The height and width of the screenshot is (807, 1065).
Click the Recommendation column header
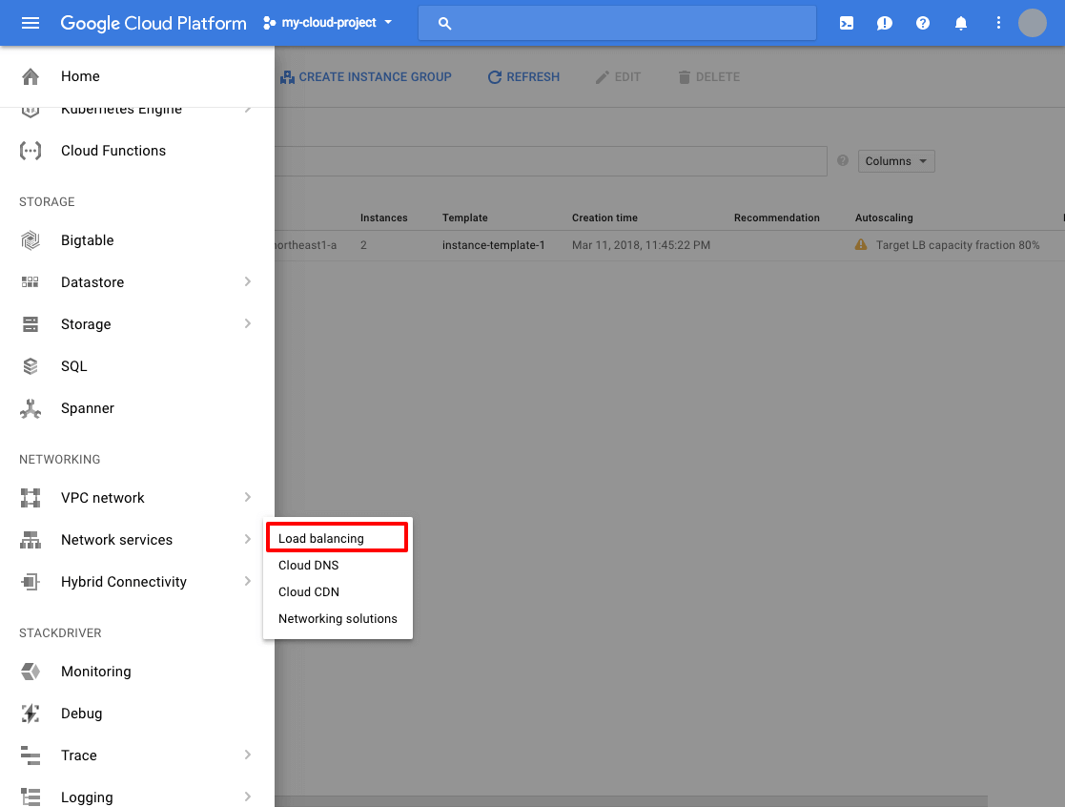click(776, 217)
